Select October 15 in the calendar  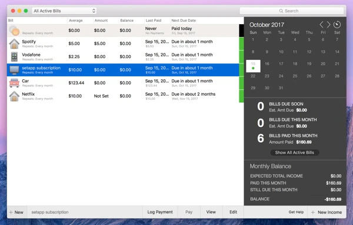click(x=253, y=66)
